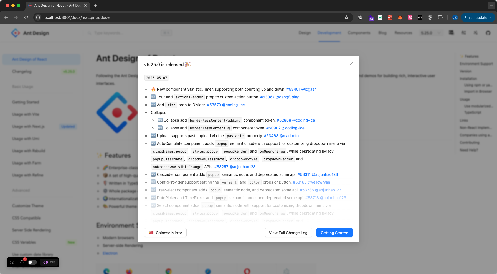Open pull request #53165 link
This screenshot has height=274, width=497.
[300, 182]
